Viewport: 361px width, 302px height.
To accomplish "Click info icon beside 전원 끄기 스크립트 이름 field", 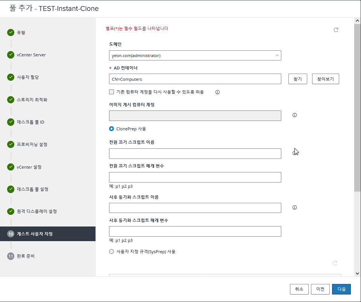I will click(x=294, y=153).
